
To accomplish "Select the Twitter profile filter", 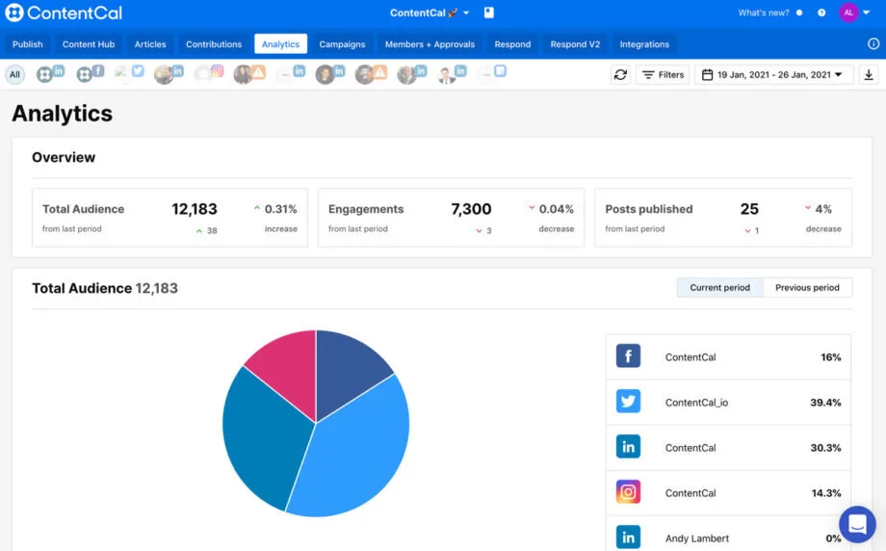I will click(x=129, y=73).
